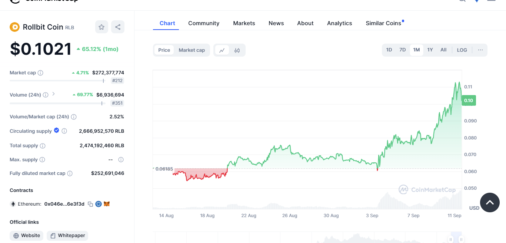Viewport: 506px width, 243px height.
Task: Click circulating supply 2,666,952,570 RLB
Action: point(101,131)
